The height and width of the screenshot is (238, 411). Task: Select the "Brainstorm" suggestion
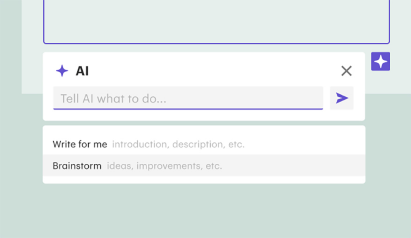point(77,166)
